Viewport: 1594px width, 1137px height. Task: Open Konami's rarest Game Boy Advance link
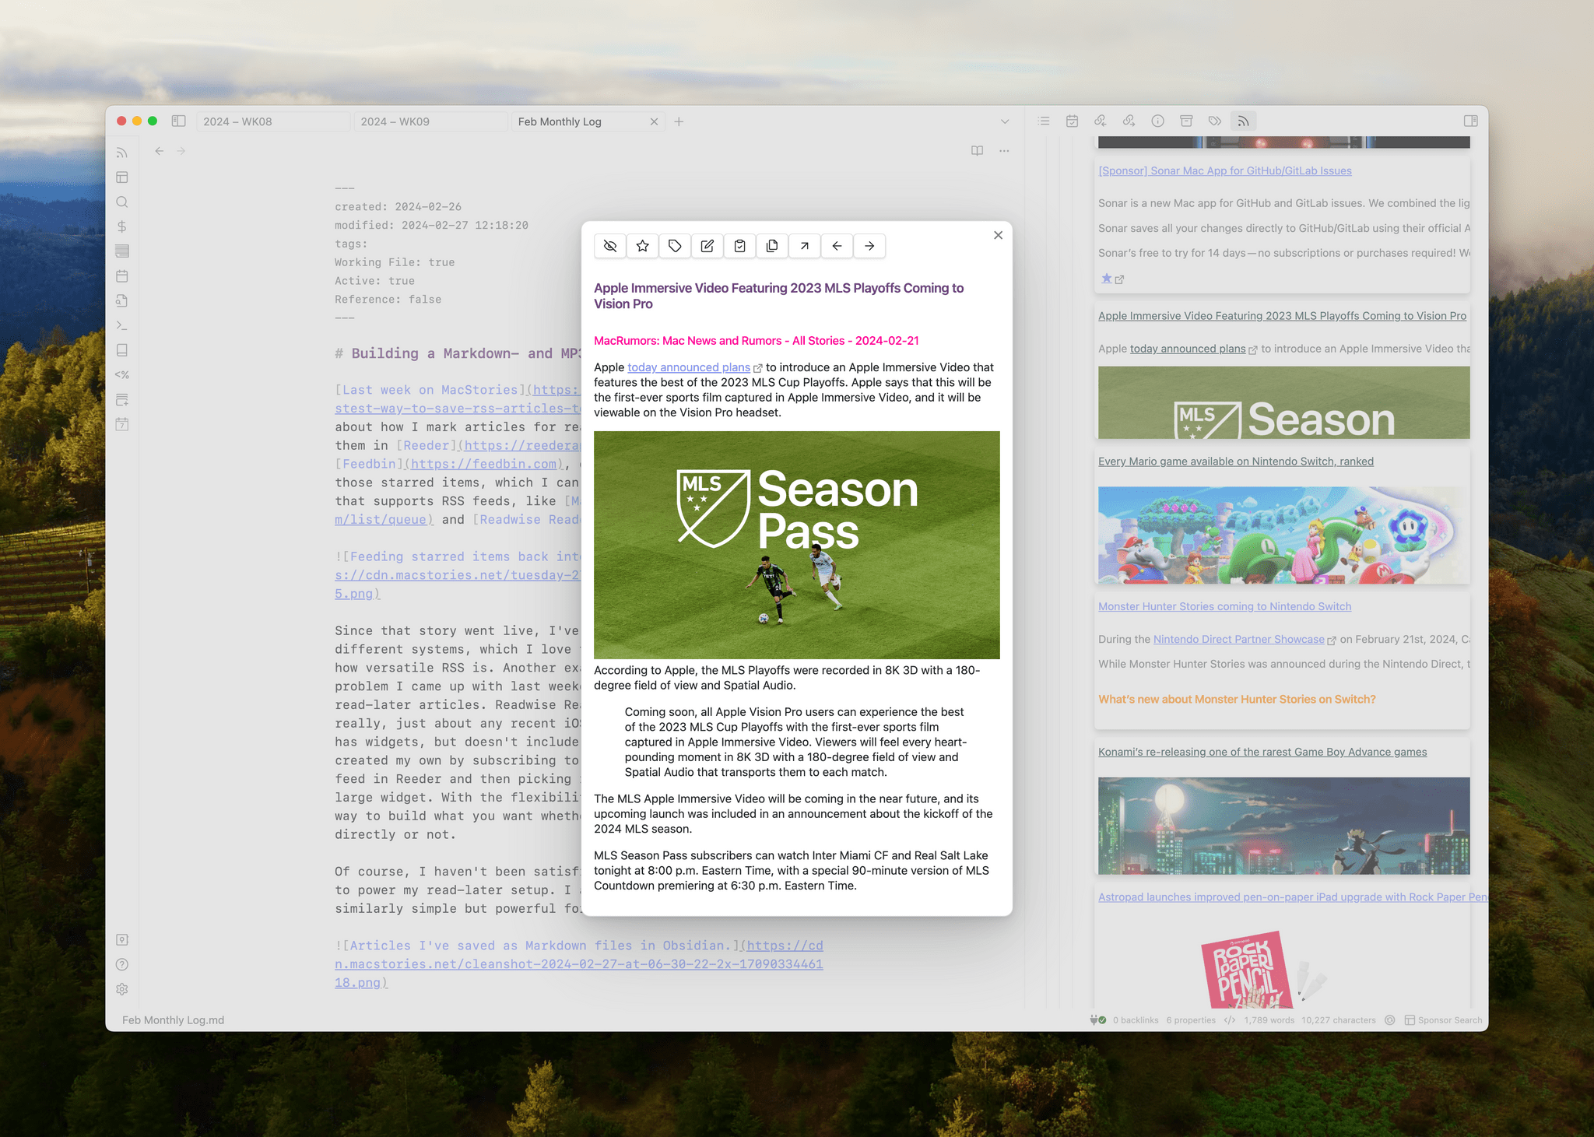click(1262, 753)
